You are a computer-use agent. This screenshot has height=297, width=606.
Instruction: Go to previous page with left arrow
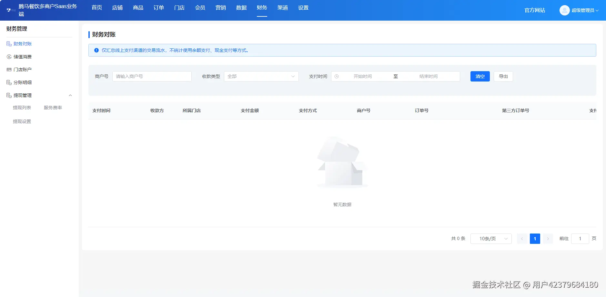[522, 239]
